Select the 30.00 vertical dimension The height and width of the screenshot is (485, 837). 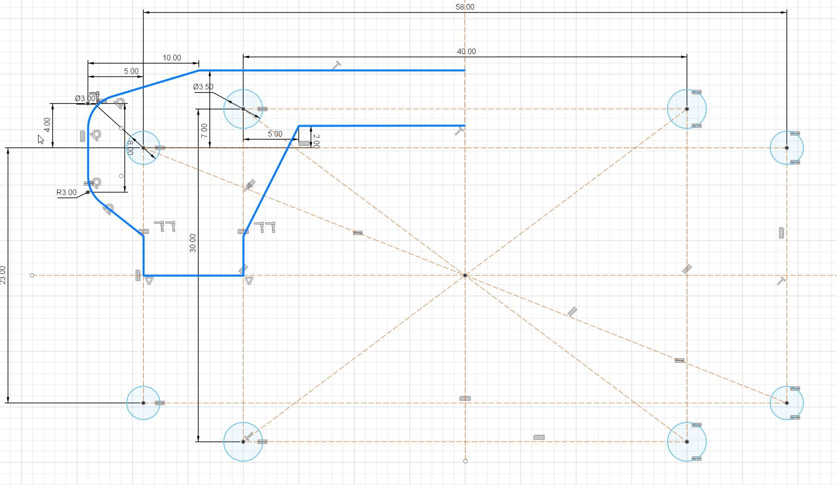pos(193,243)
